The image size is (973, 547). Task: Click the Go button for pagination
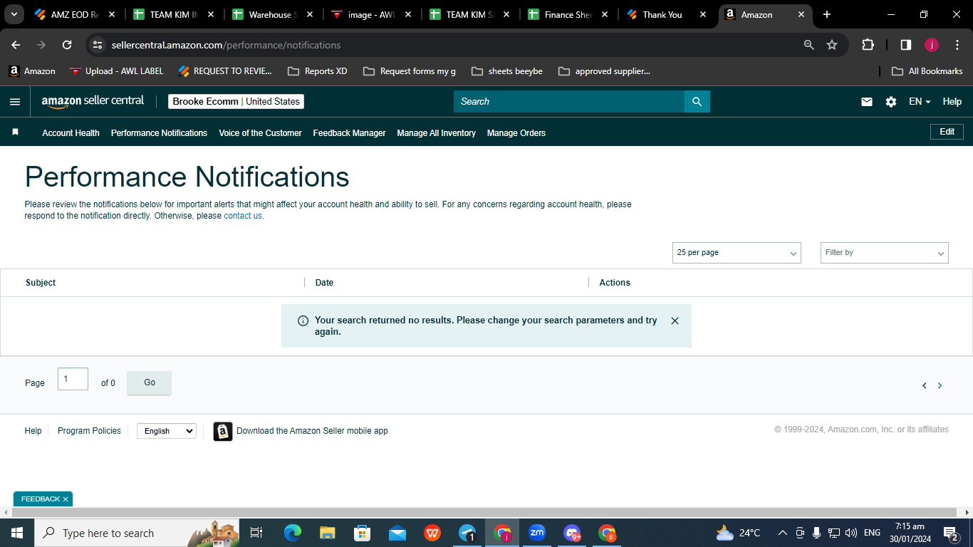(150, 383)
